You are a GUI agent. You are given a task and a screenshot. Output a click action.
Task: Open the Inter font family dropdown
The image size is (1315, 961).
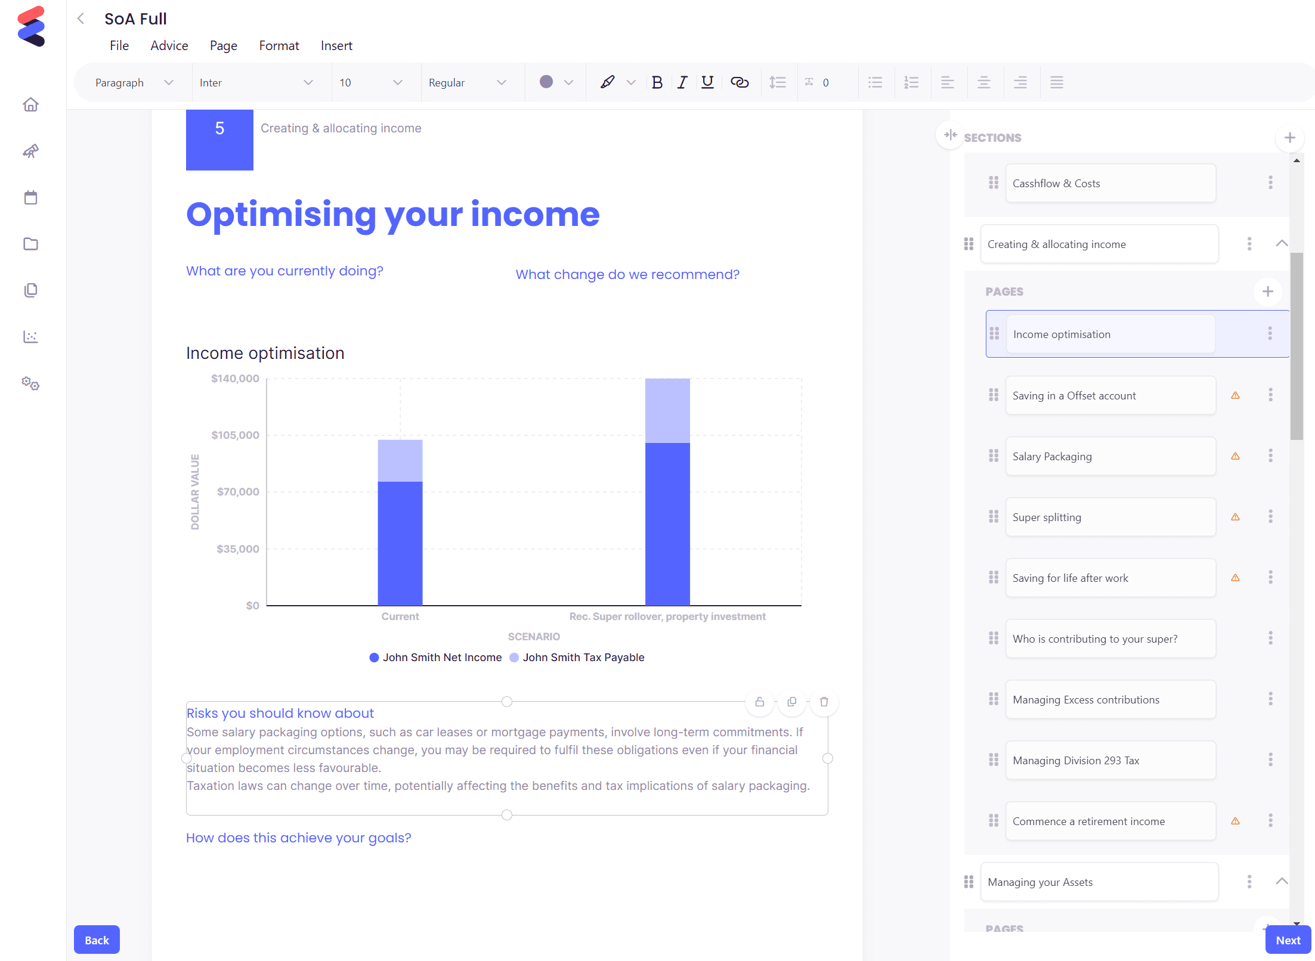[256, 82]
